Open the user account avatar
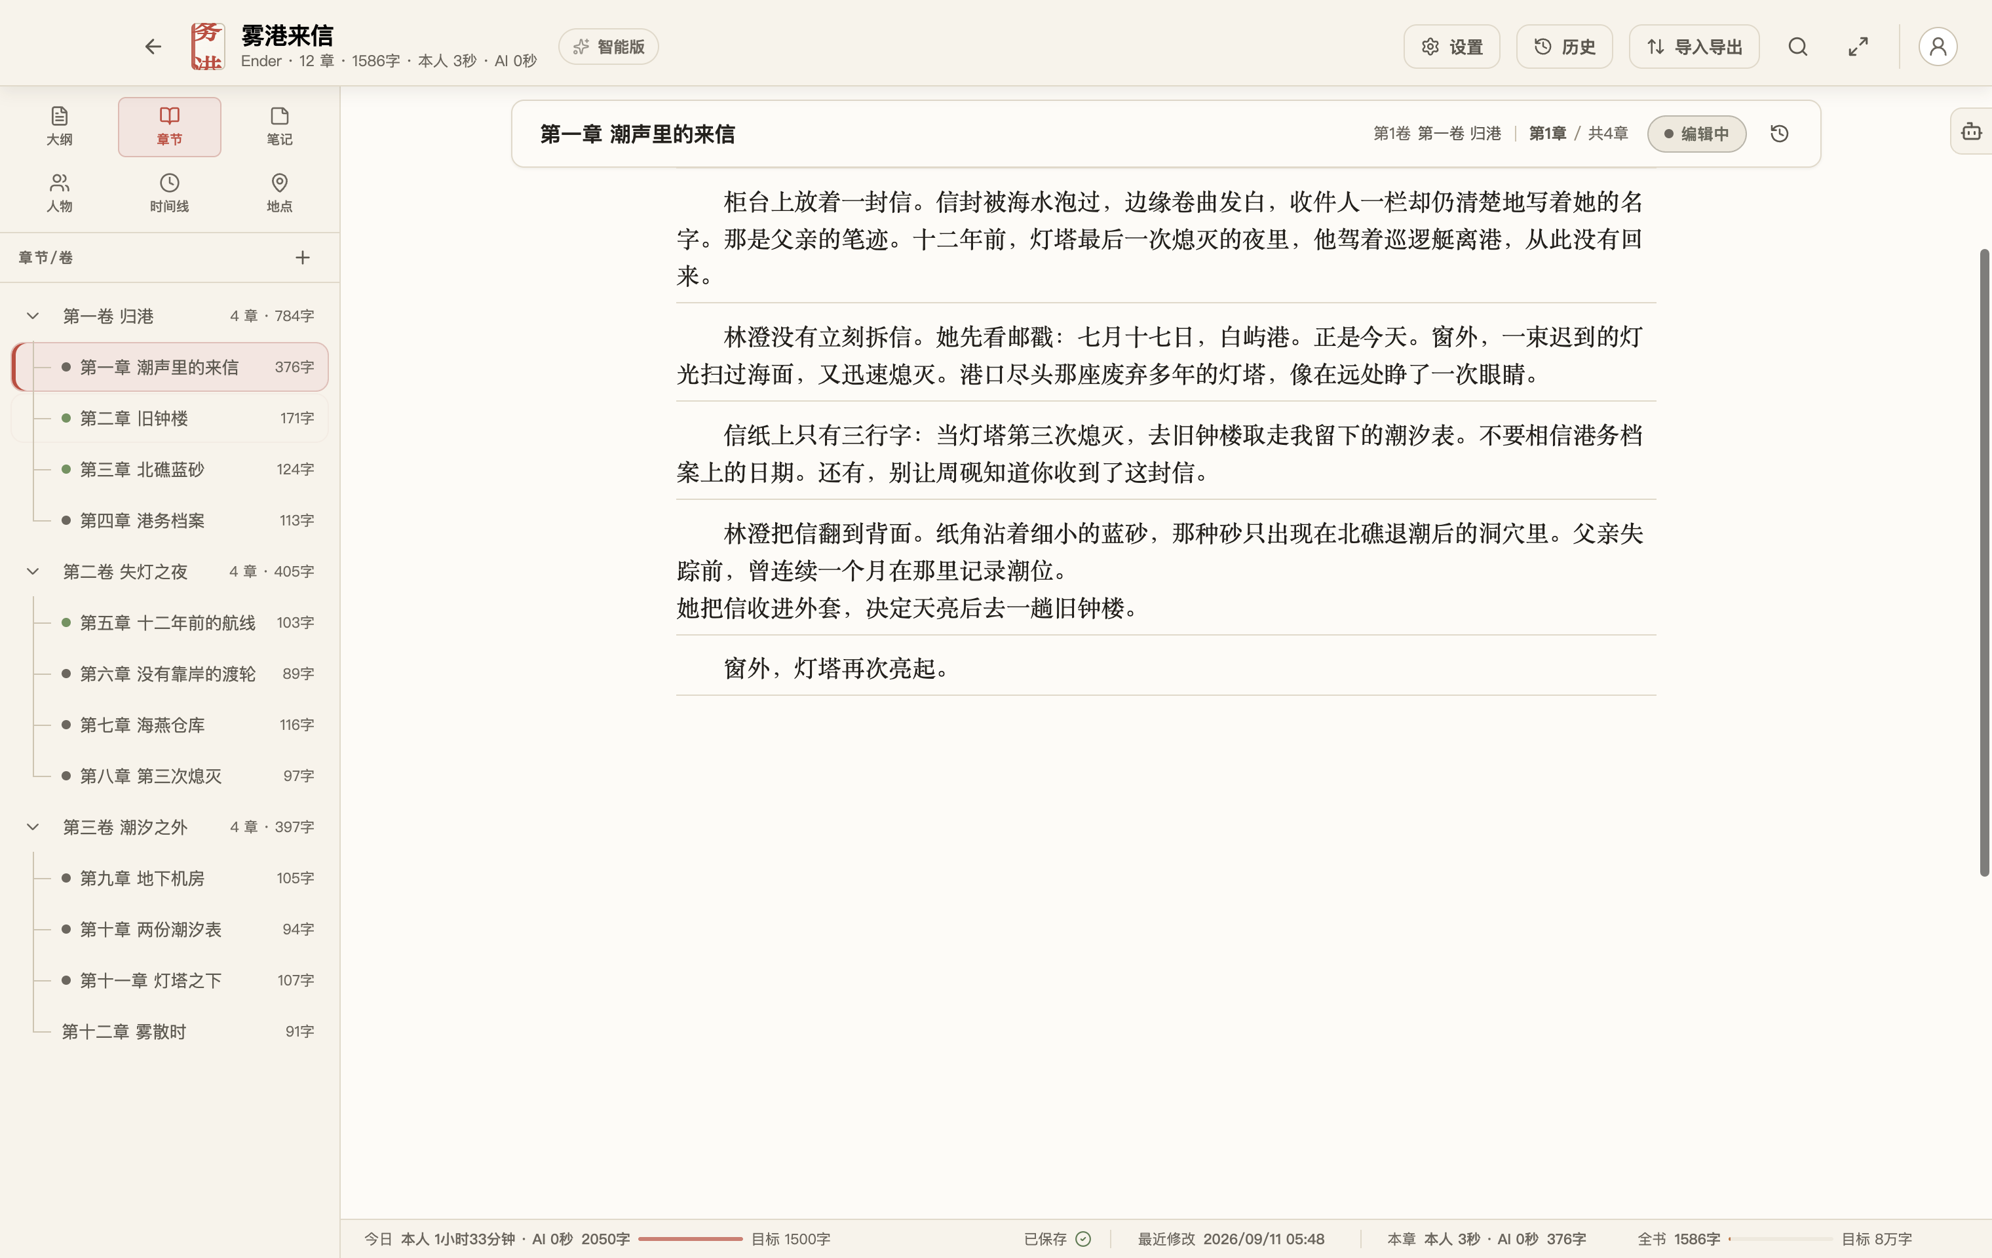Viewport: 1992px width, 1258px height. (x=1938, y=47)
